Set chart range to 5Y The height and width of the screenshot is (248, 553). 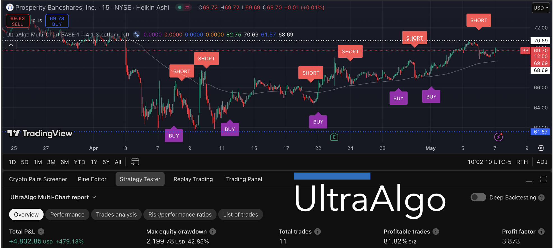[106, 162]
